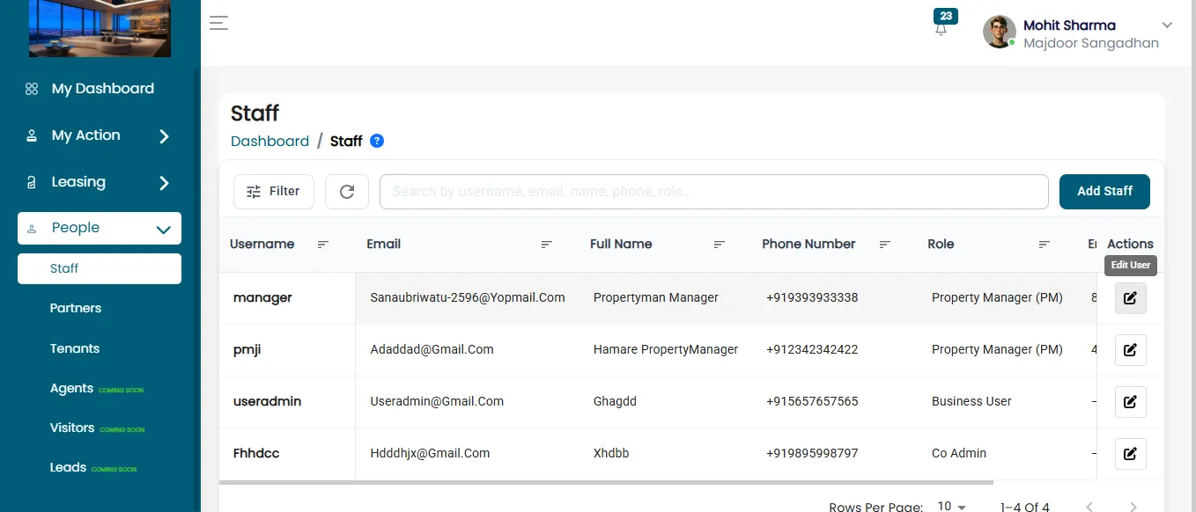This screenshot has width=1196, height=512.
Task: Click the Add Staff button
Action: 1104,192
